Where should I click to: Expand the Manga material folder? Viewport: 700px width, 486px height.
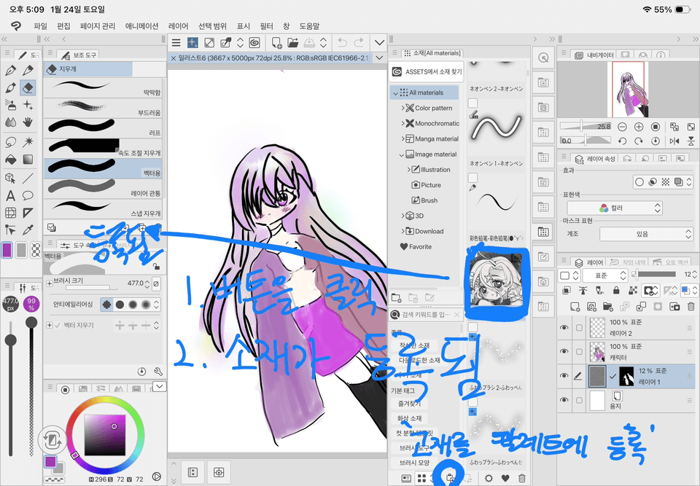402,138
